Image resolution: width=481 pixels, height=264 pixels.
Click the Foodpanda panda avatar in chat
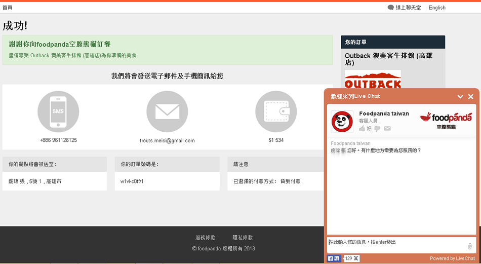coord(342,122)
